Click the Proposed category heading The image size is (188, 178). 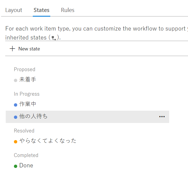[x=25, y=70]
